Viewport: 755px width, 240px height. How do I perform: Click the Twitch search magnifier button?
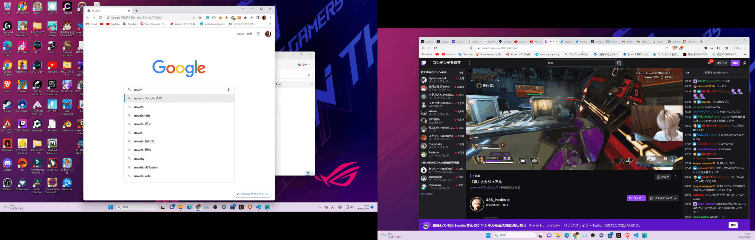[x=619, y=63]
